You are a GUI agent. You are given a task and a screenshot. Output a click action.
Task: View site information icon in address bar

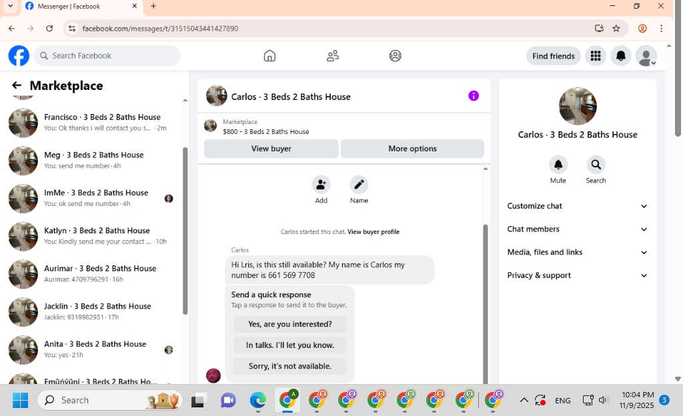pos(72,28)
